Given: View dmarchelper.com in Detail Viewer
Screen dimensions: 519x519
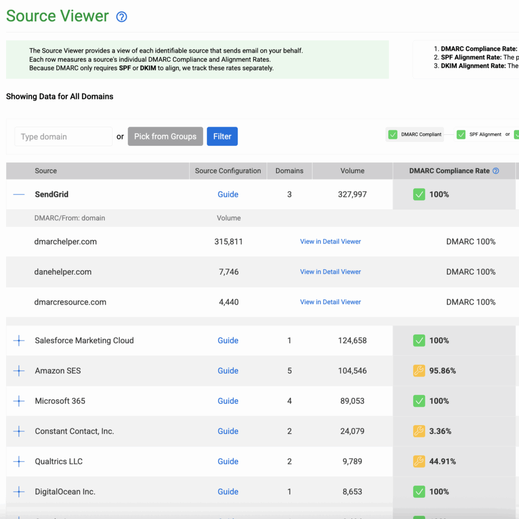Looking at the screenshot, I should (330, 242).
